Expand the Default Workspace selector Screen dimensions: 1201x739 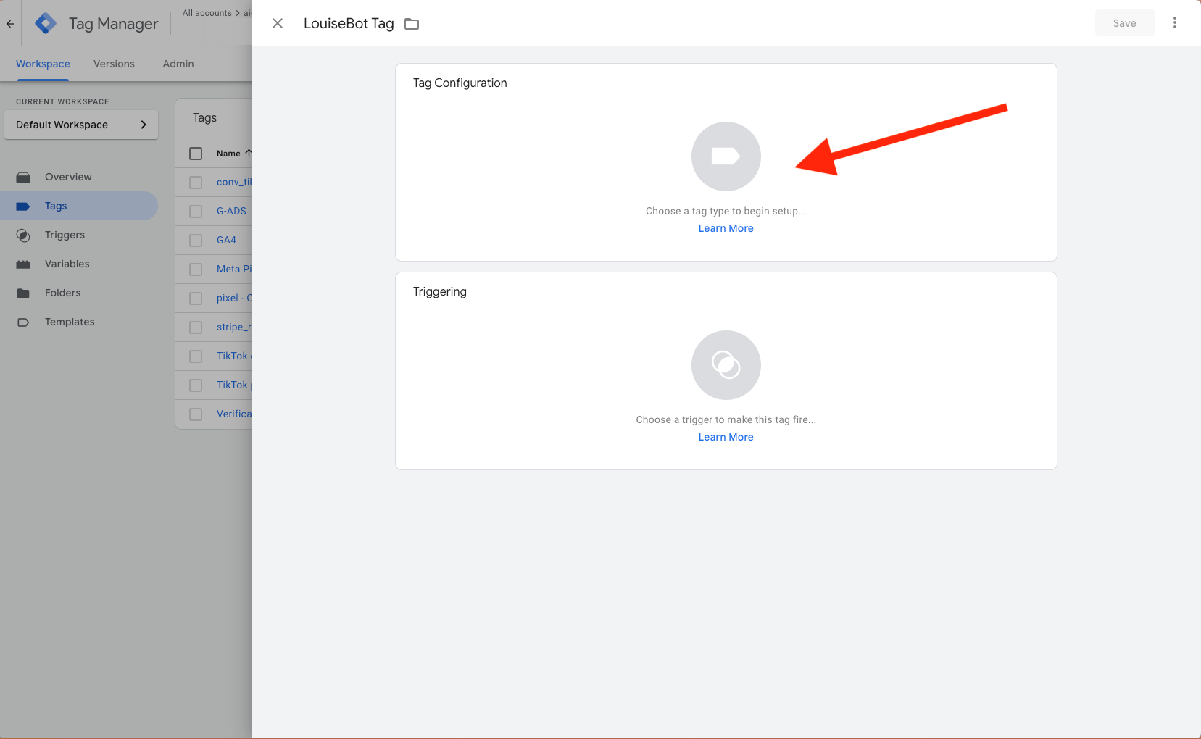click(81, 125)
